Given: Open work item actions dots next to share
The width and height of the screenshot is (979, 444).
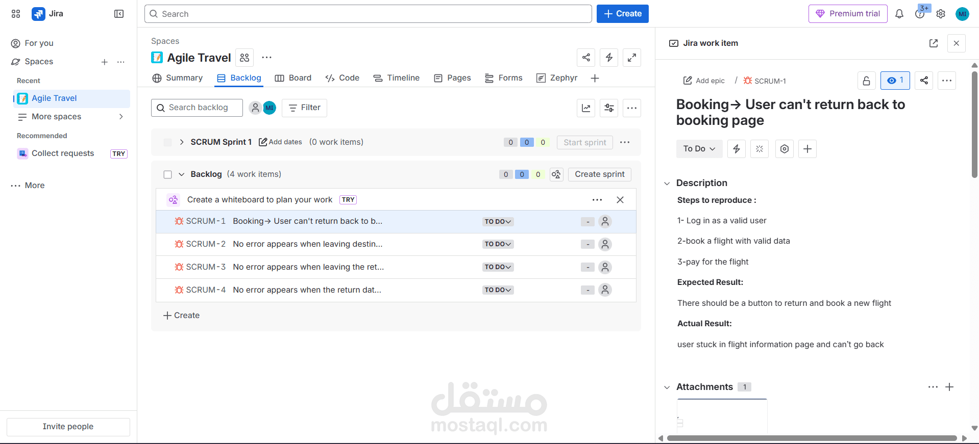Looking at the screenshot, I should point(947,81).
